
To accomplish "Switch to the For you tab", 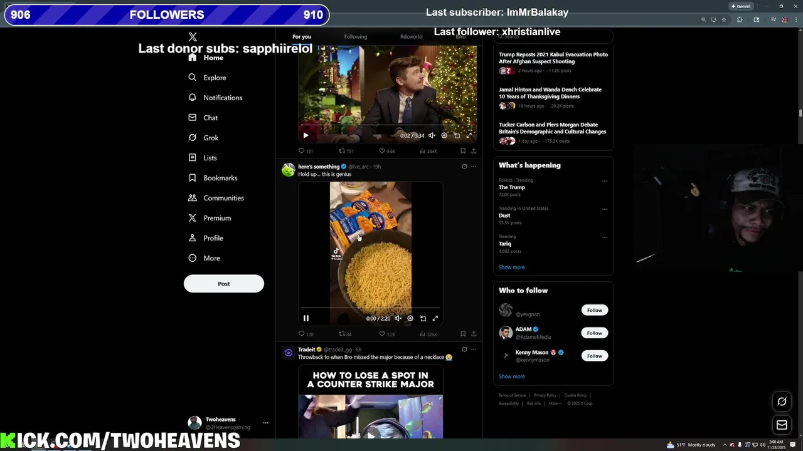I will (x=302, y=37).
